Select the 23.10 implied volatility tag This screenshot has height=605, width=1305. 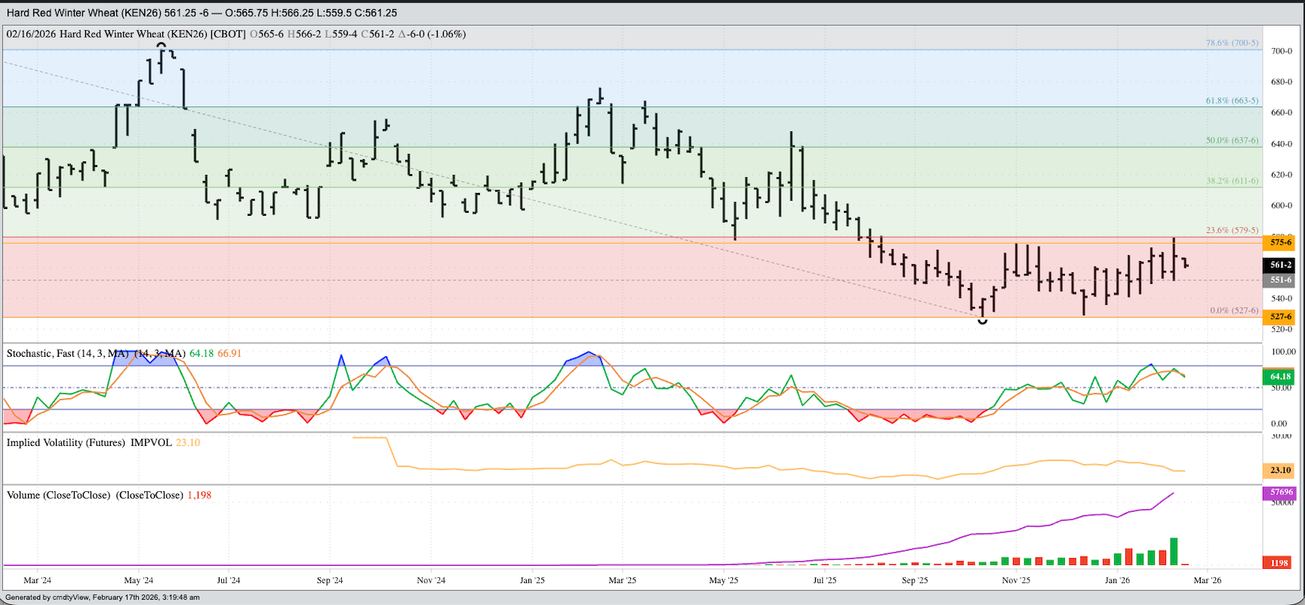pyautogui.click(x=1279, y=470)
